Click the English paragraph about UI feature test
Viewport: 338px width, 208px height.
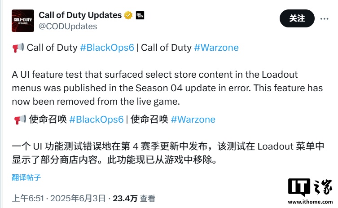167,88
